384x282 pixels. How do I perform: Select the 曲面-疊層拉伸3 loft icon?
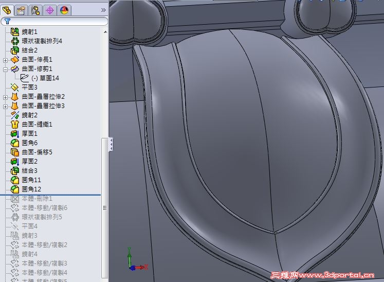[x=15, y=106]
